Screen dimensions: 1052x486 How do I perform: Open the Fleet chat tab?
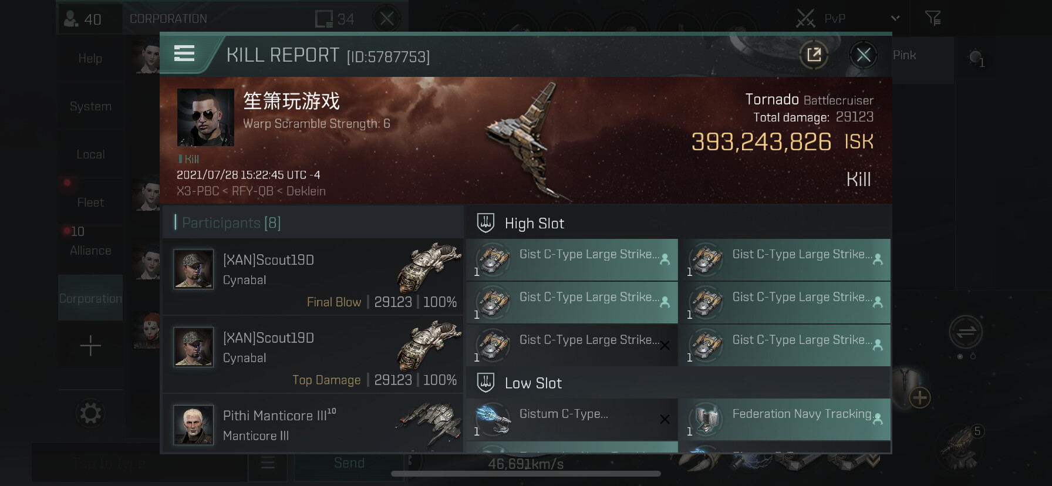pyautogui.click(x=90, y=203)
